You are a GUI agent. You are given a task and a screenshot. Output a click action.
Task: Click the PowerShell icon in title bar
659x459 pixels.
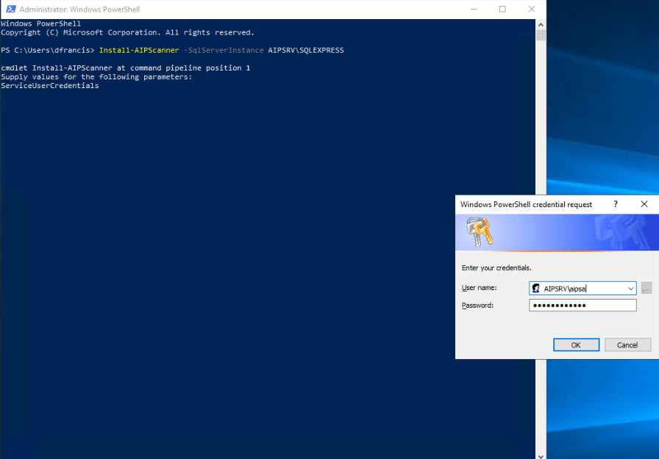[x=11, y=9]
